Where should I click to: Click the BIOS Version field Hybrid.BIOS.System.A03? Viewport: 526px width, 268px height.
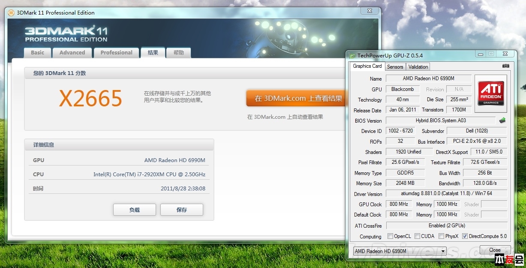441,121
